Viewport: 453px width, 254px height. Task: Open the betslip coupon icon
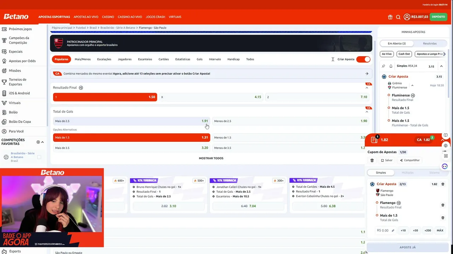(374, 140)
